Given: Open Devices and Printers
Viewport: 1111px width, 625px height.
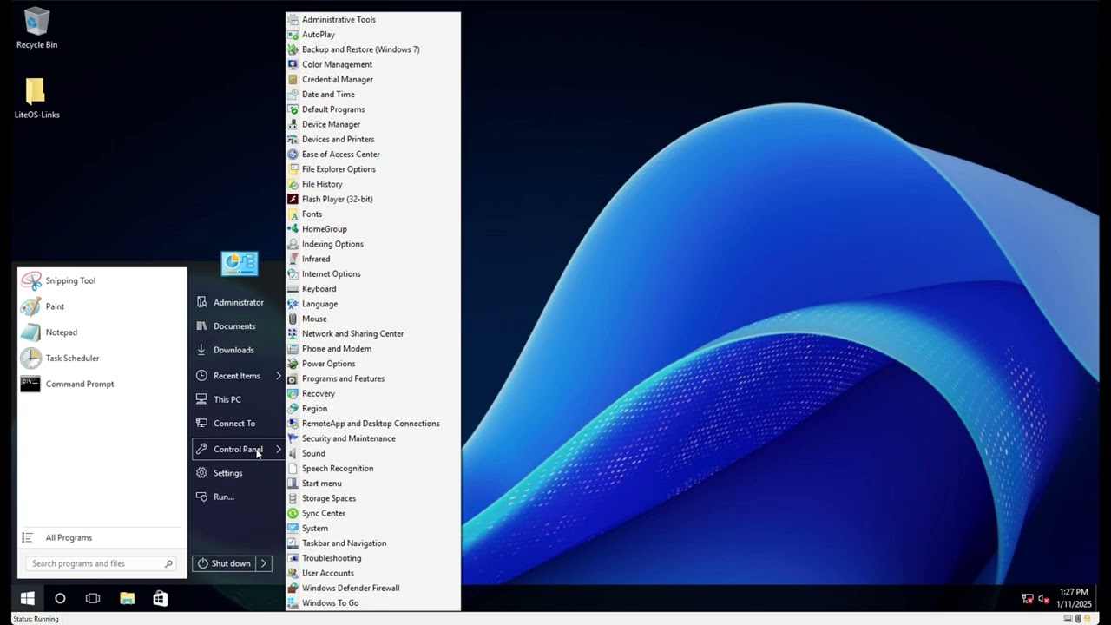Looking at the screenshot, I should pos(373,139).
